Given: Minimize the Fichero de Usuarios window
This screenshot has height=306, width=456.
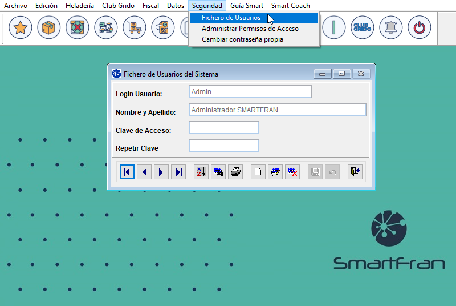Looking at the screenshot, I should tap(322, 74).
